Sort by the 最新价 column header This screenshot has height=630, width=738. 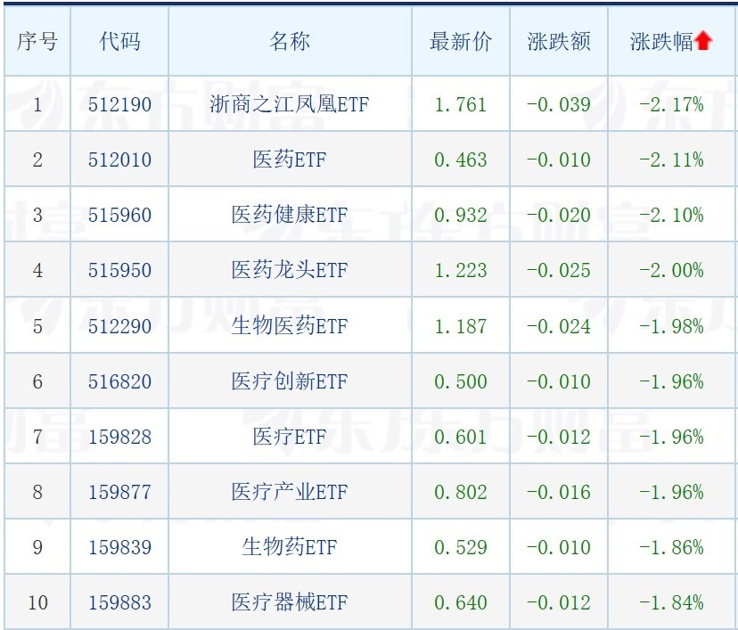pyautogui.click(x=460, y=42)
